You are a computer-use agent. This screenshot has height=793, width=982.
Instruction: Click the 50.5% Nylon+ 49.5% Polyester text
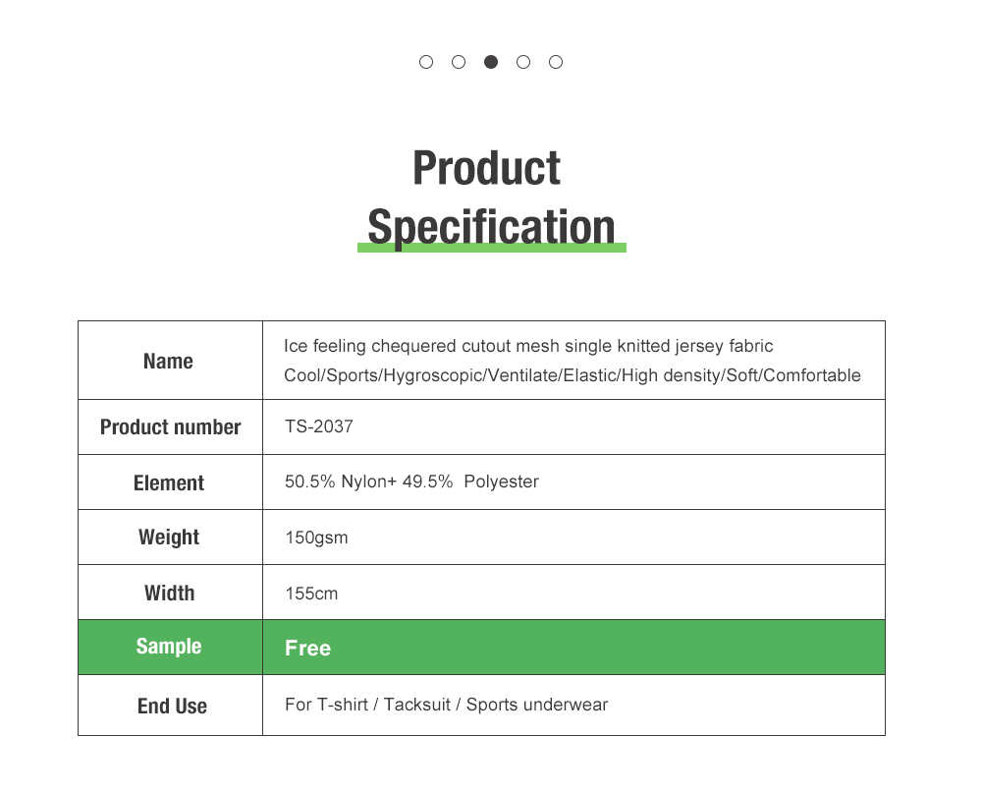point(411,481)
